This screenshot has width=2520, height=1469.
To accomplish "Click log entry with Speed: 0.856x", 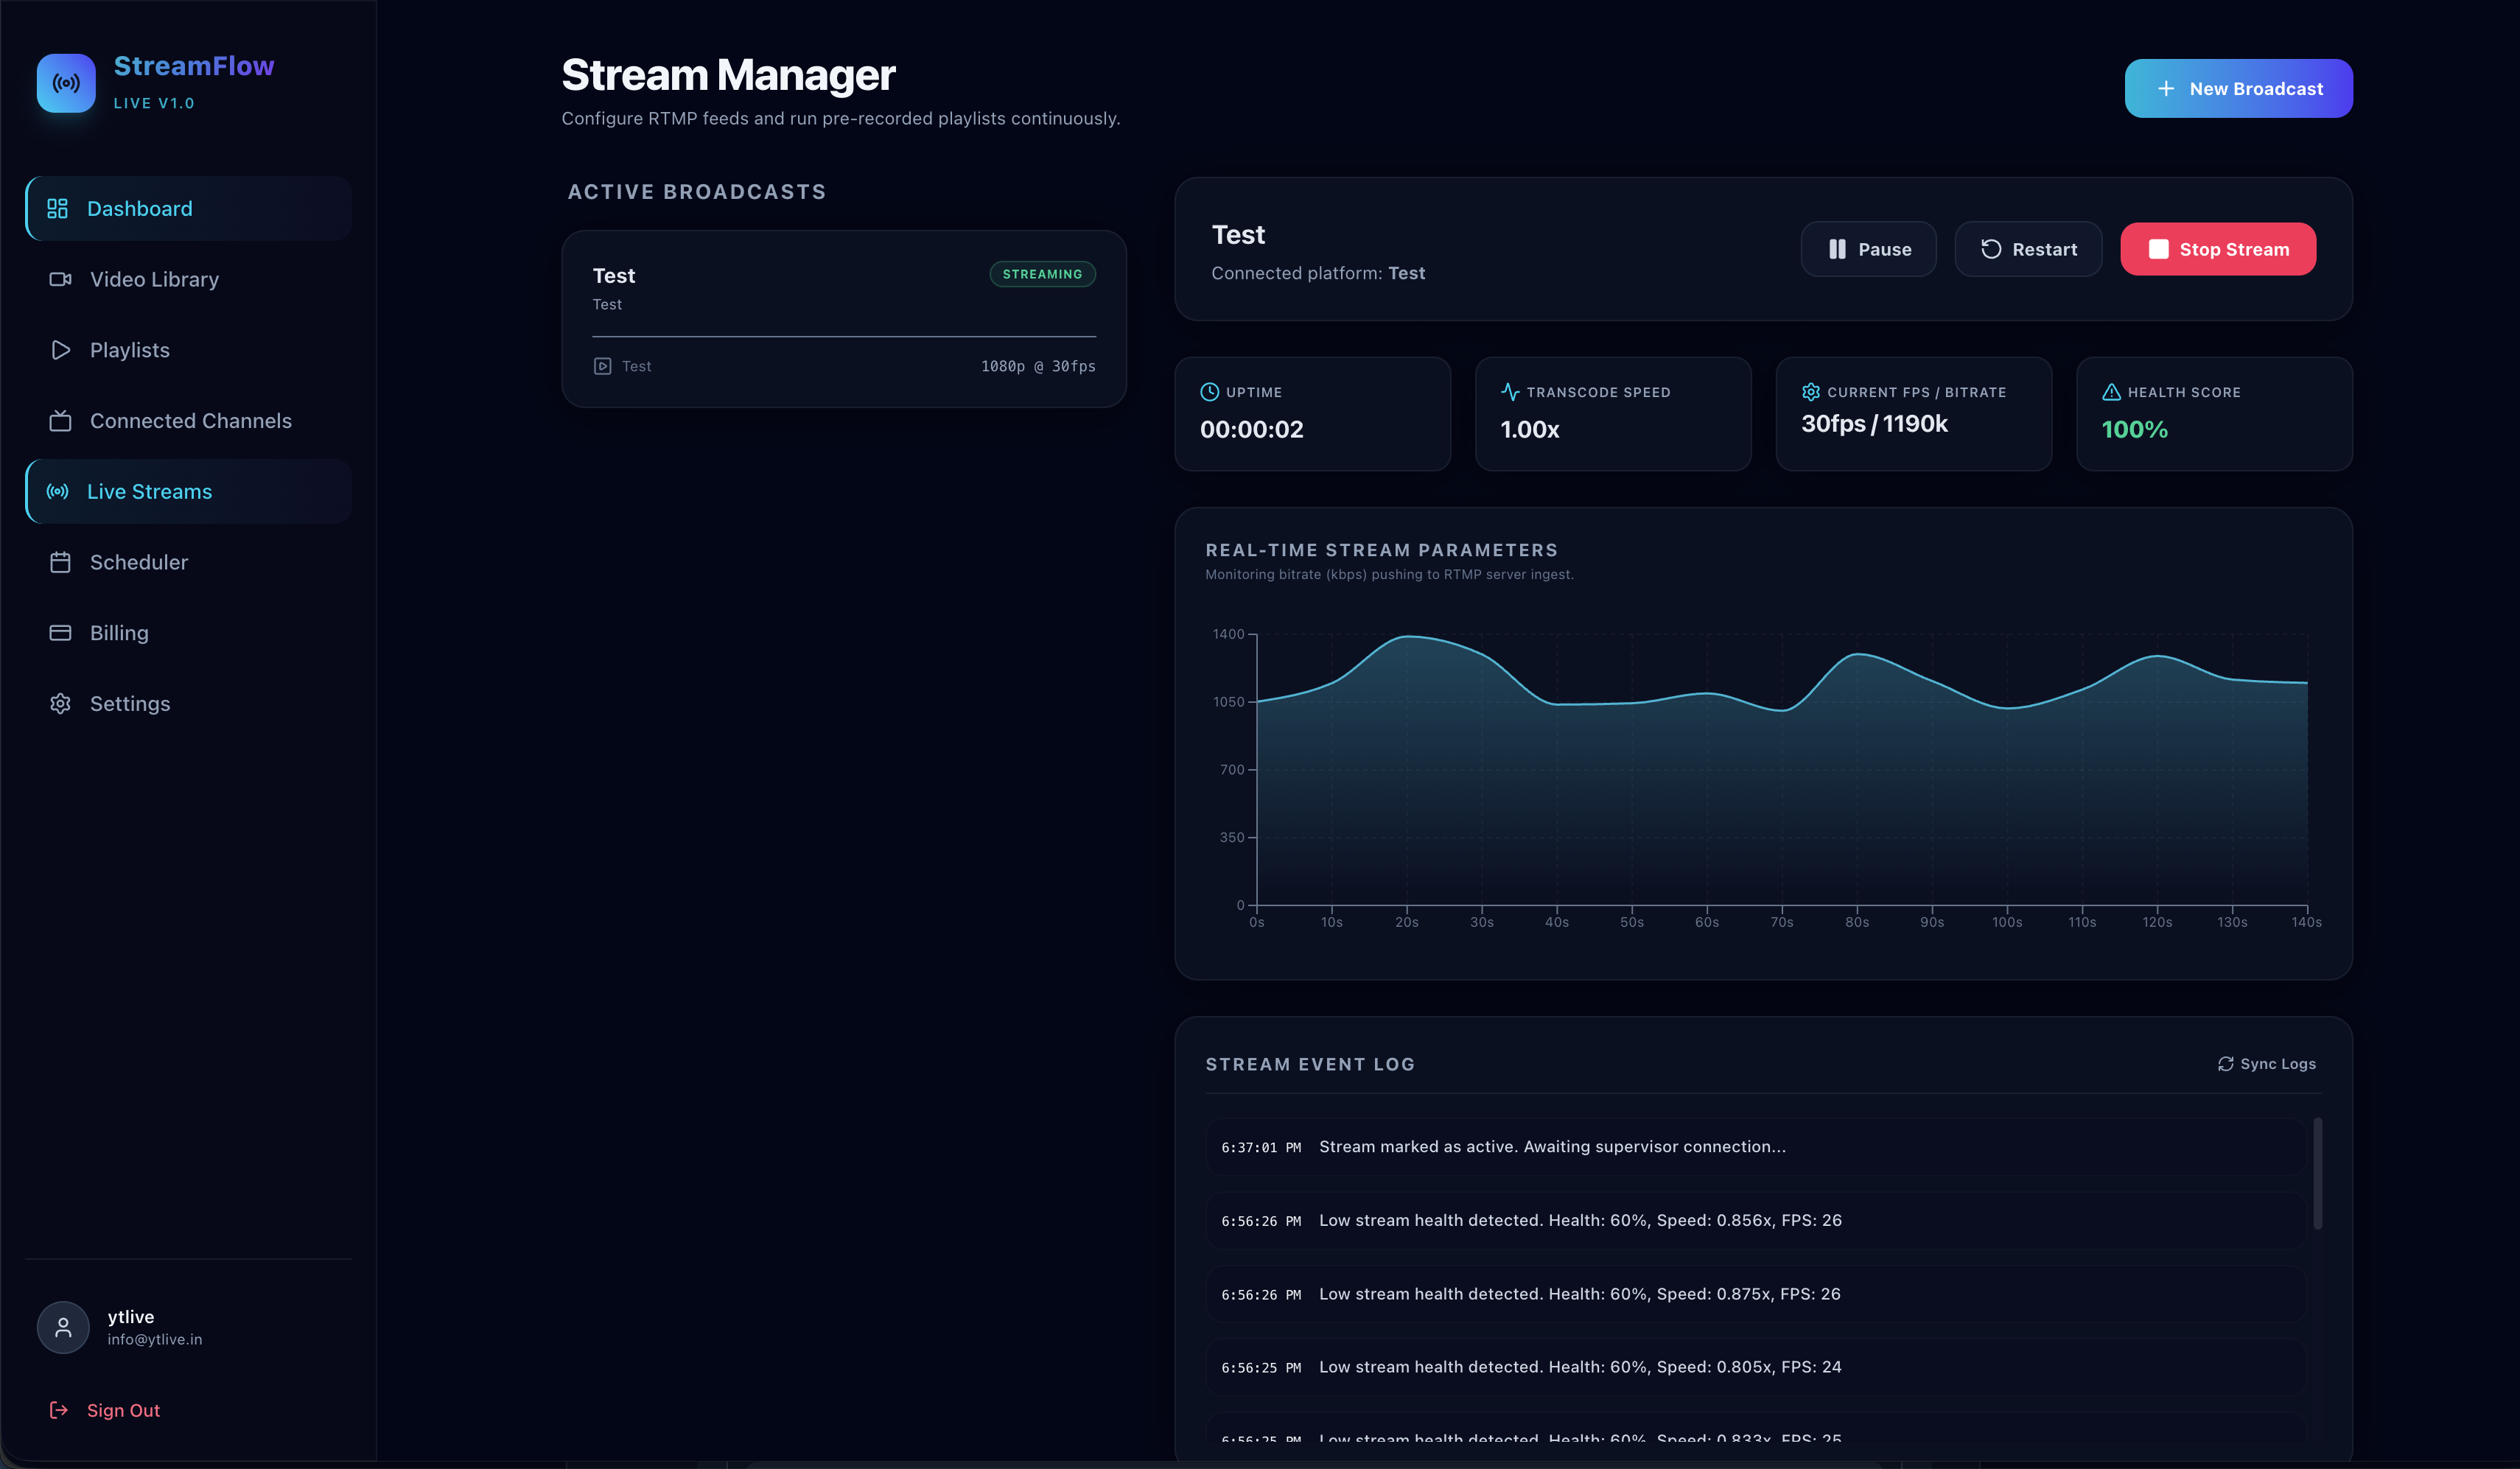I will click(x=1756, y=1220).
